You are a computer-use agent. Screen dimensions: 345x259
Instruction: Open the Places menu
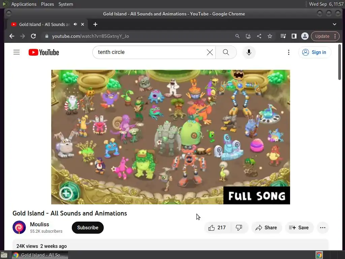[x=47, y=4]
